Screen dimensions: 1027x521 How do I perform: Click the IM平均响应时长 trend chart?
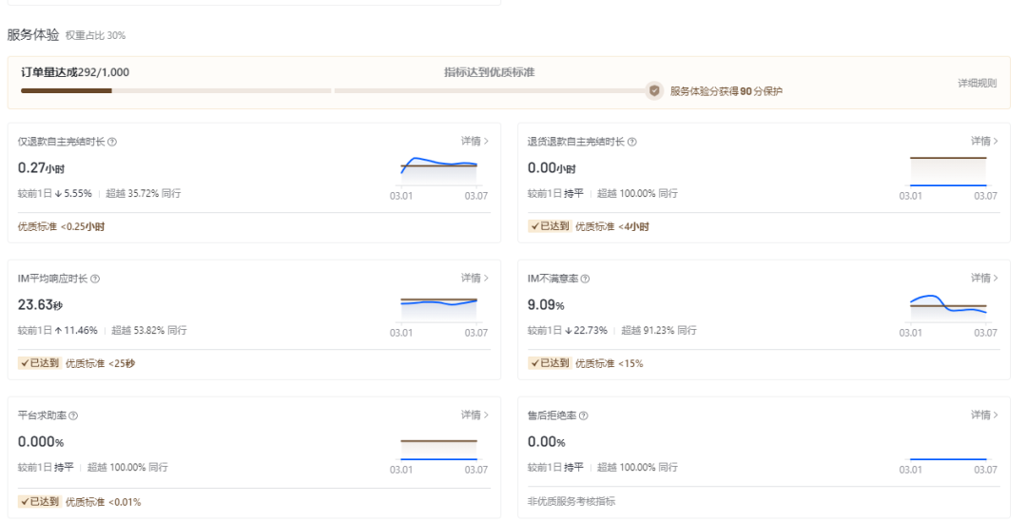click(438, 304)
